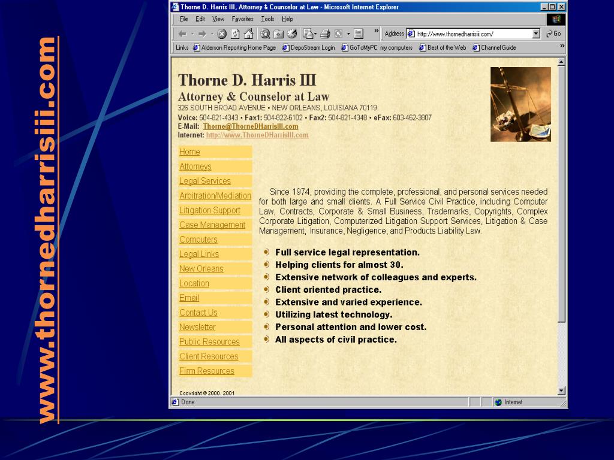Open the Best of the Web link
614x460 pixels.
click(x=443, y=48)
